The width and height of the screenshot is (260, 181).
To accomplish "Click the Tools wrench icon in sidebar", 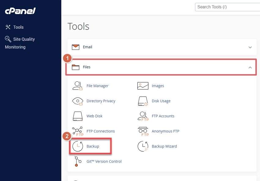I will [8, 27].
